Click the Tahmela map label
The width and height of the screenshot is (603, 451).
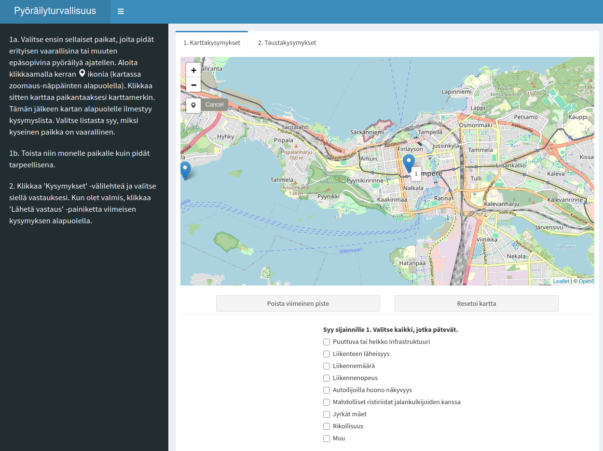tap(282, 180)
